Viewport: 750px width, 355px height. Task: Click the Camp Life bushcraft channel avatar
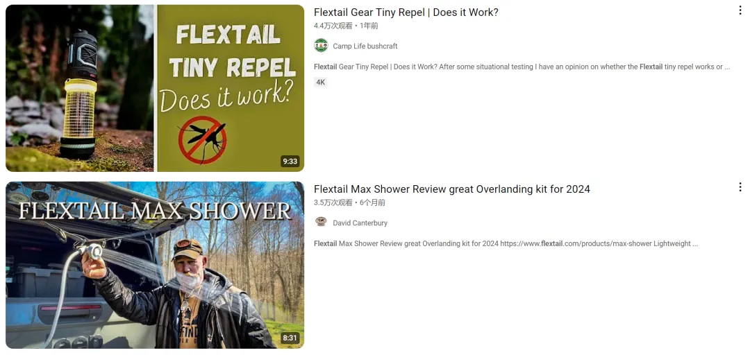pos(321,46)
